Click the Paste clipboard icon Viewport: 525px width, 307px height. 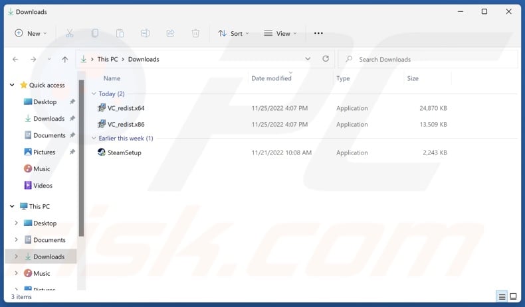click(x=120, y=33)
